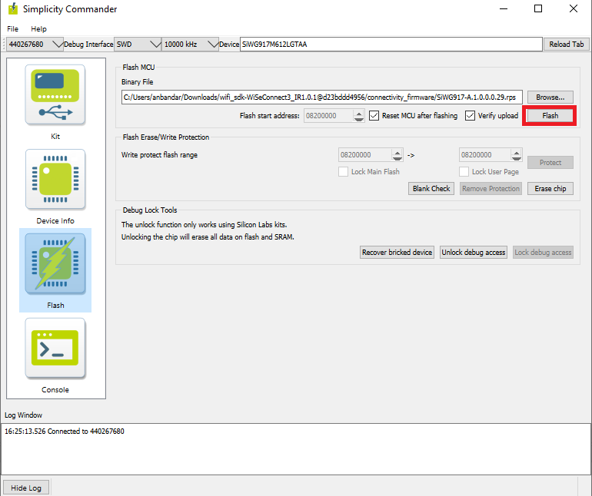Expand the serial number 440267680 dropdown
The width and height of the screenshot is (592, 496).
click(x=35, y=45)
